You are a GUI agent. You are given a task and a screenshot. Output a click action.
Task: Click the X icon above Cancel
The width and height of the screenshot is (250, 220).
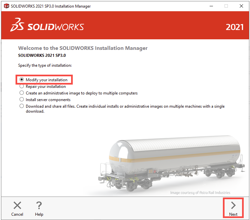tap(17, 205)
